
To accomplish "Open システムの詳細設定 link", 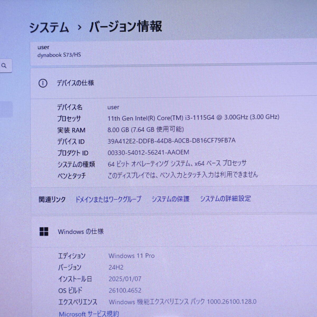I will click(225, 198).
